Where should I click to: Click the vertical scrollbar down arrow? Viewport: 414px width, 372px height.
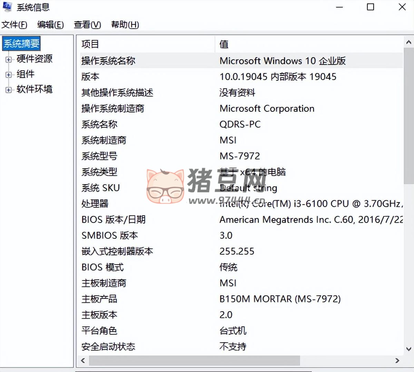pyautogui.click(x=408, y=349)
